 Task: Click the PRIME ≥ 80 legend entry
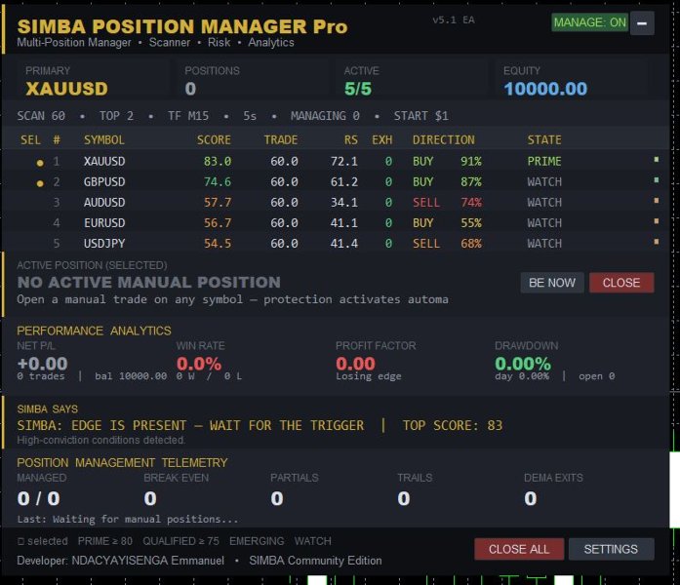[x=105, y=541]
